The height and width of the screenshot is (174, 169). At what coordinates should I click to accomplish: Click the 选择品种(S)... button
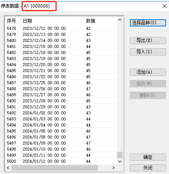pos(148,23)
